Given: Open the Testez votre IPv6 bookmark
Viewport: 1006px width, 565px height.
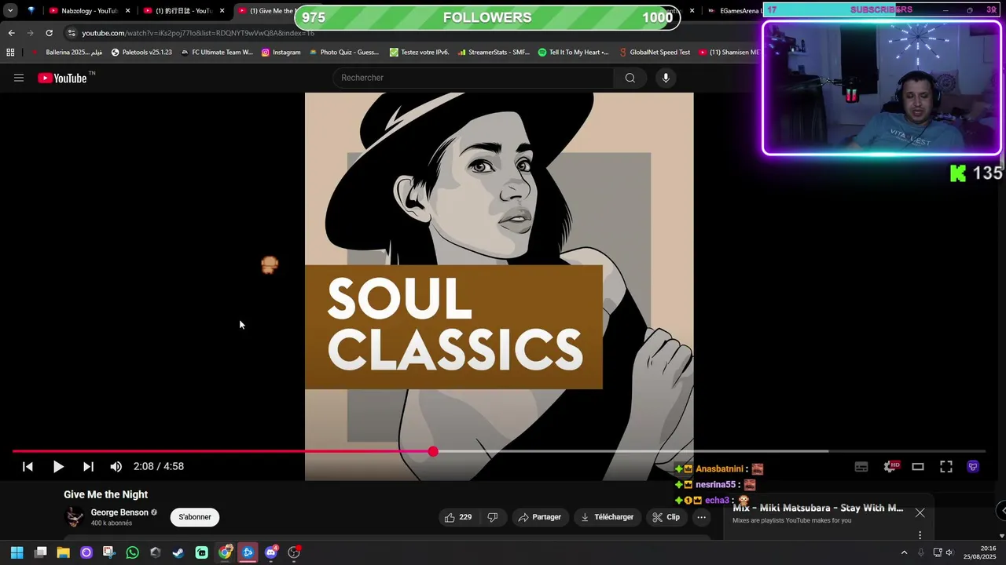Looking at the screenshot, I should click(419, 53).
